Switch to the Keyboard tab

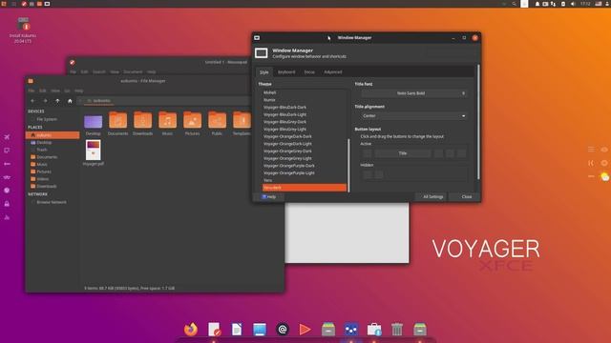286,72
